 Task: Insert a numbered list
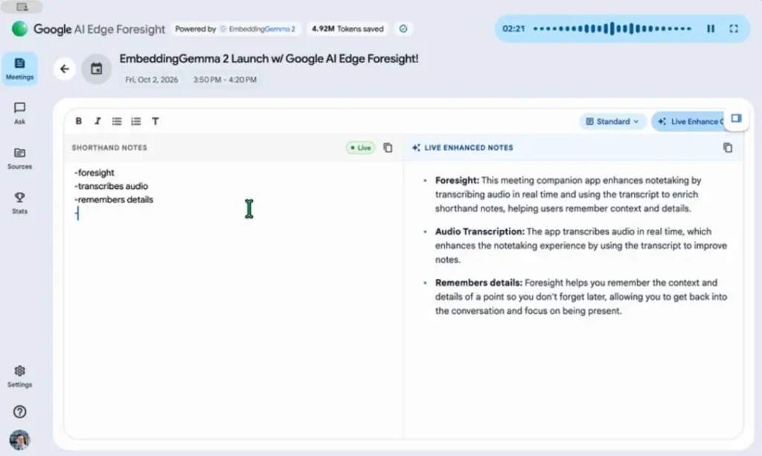coord(136,121)
